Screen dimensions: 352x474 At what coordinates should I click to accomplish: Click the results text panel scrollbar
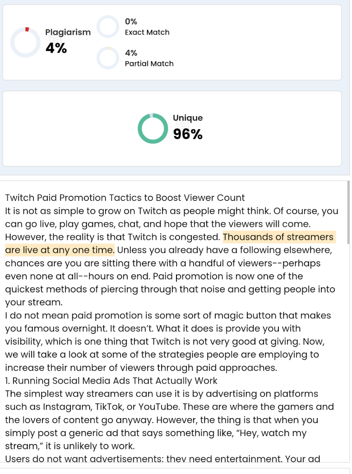(x=348, y=231)
